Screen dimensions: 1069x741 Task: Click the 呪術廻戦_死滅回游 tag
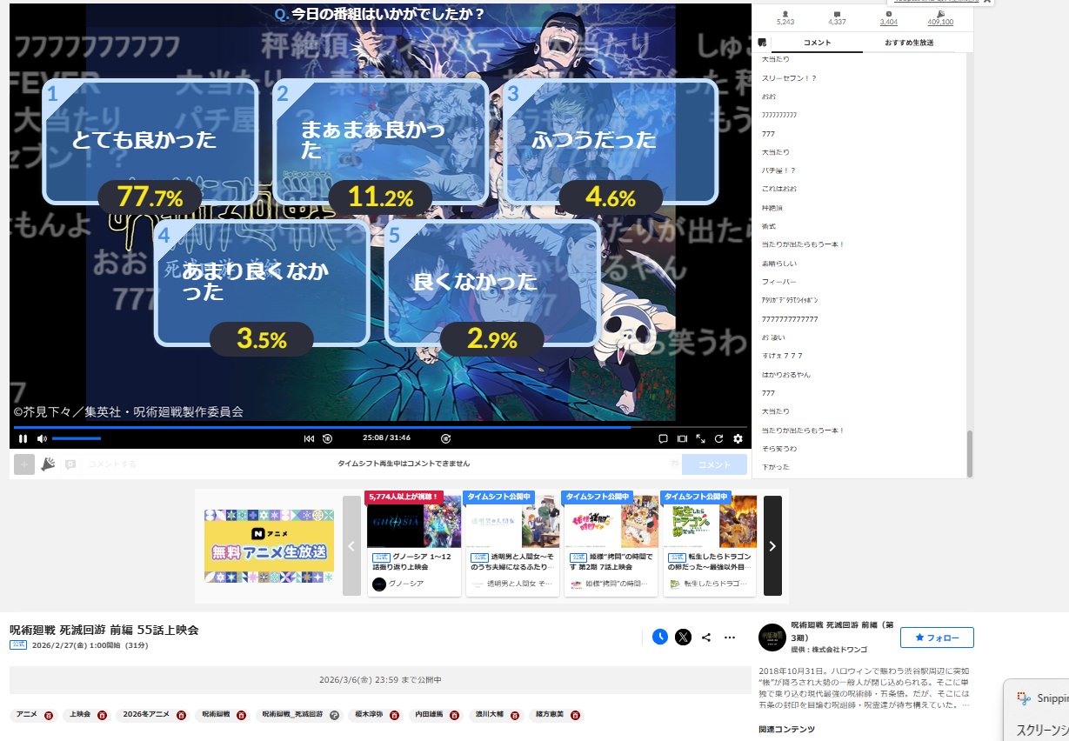coord(292,714)
